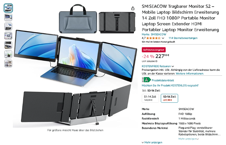Open the 114 Sternebewertungen link

coord(183,38)
